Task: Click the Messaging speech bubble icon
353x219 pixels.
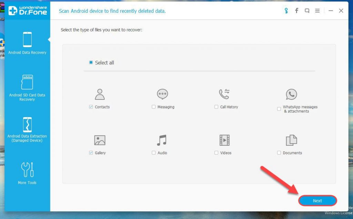Action: pyautogui.click(x=162, y=93)
